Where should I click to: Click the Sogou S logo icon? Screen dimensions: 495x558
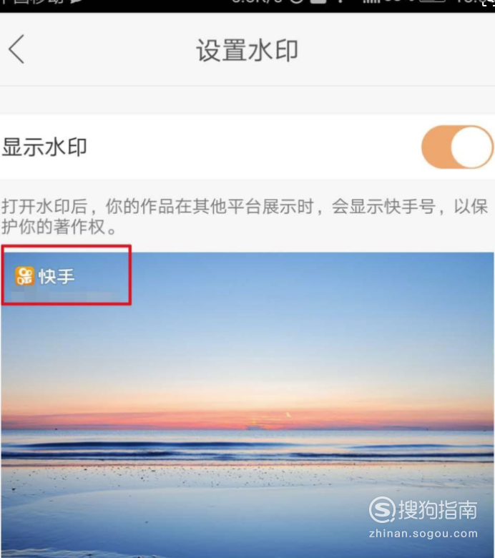pyautogui.click(x=382, y=509)
